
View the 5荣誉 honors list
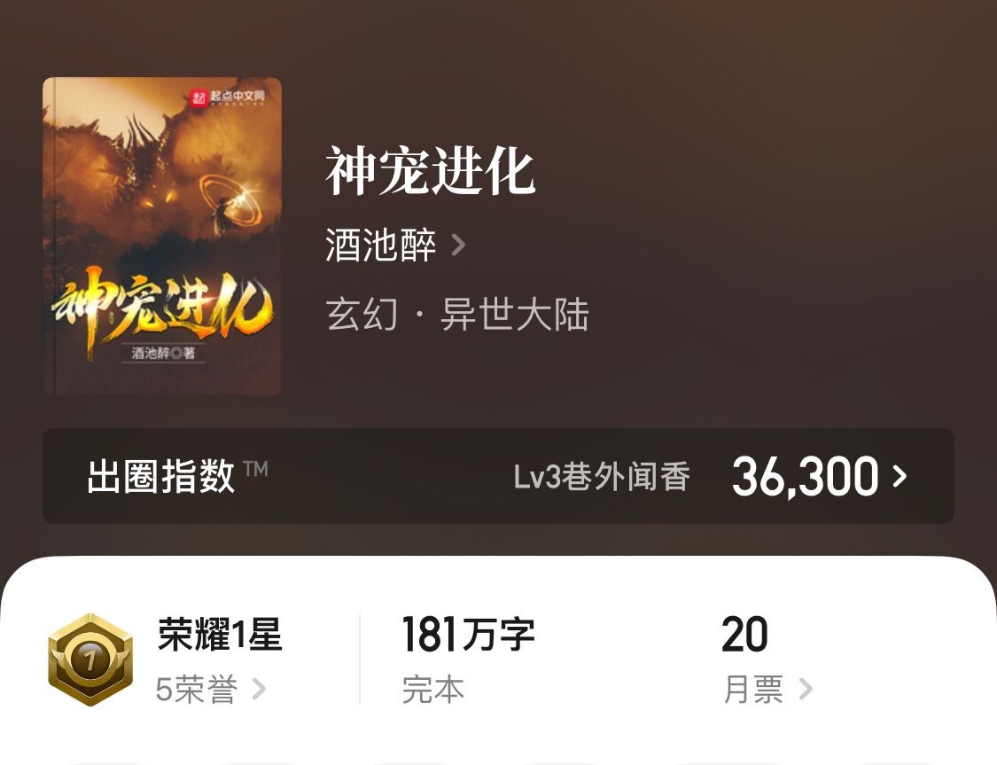(197, 689)
